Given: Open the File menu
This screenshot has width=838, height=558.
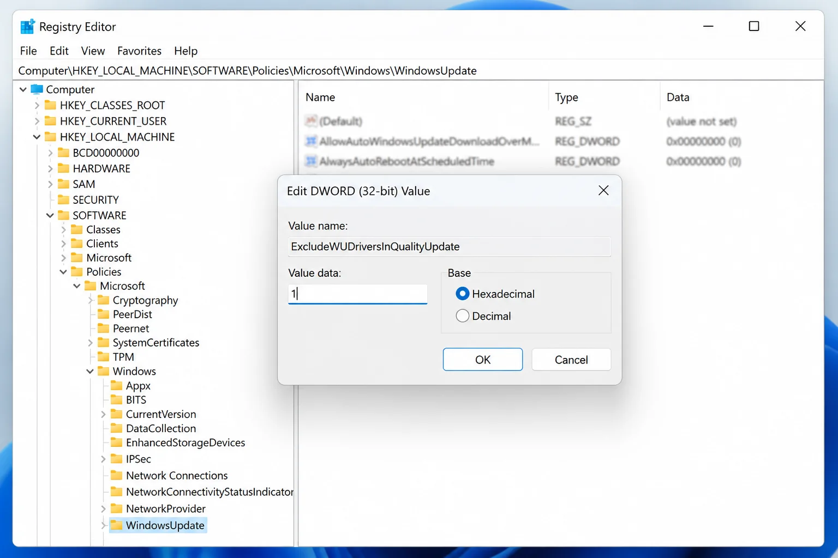Looking at the screenshot, I should click(x=28, y=51).
